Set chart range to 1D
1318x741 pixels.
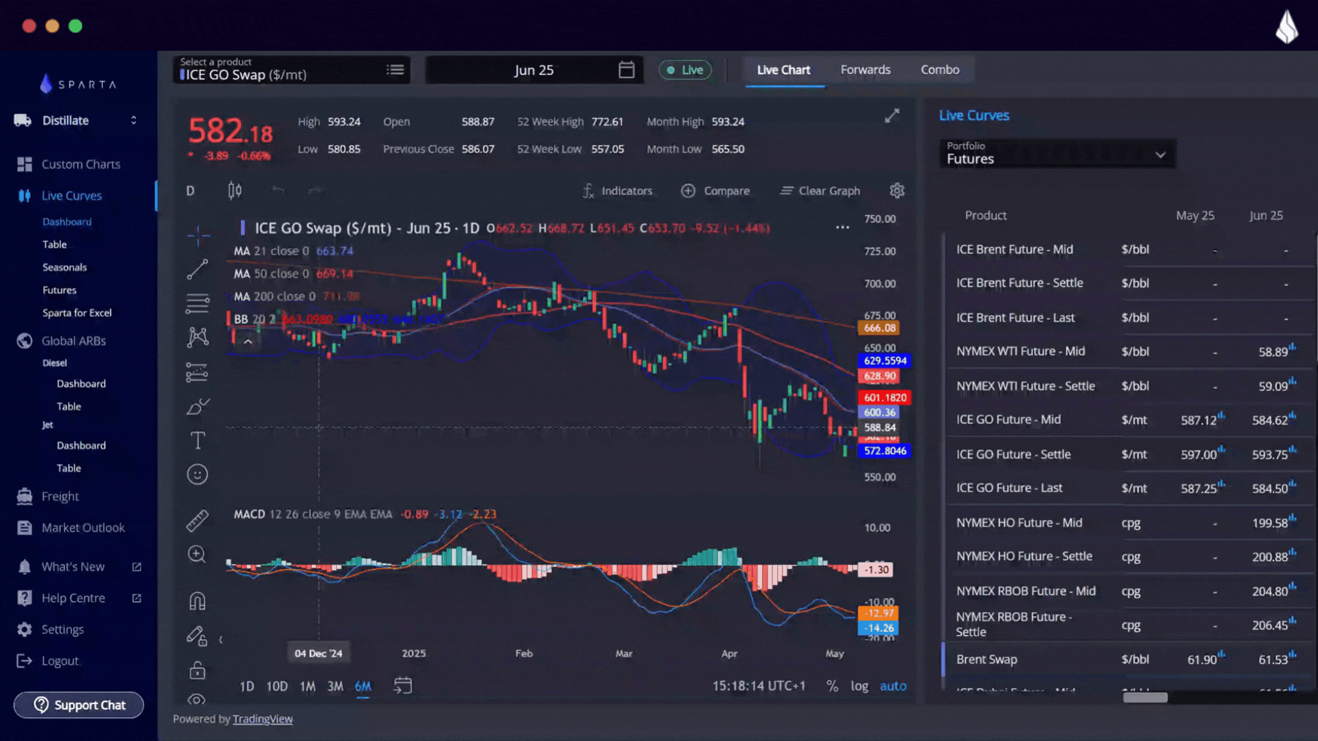click(x=246, y=686)
